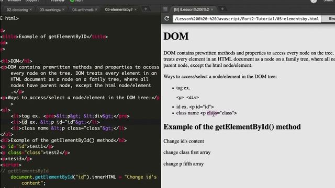Close the 03-workingw tab

63,9
